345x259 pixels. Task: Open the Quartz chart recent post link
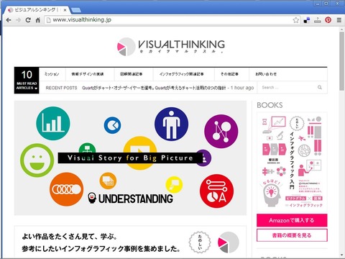154,88
